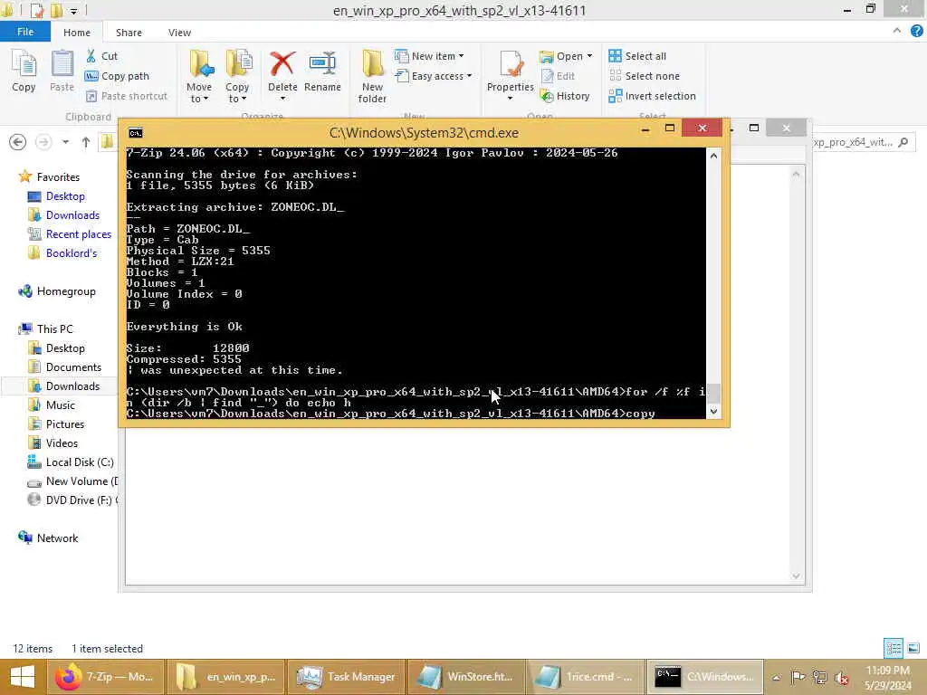Image resolution: width=927 pixels, height=695 pixels.
Task: Click the Properties icon
Action: coord(511,64)
